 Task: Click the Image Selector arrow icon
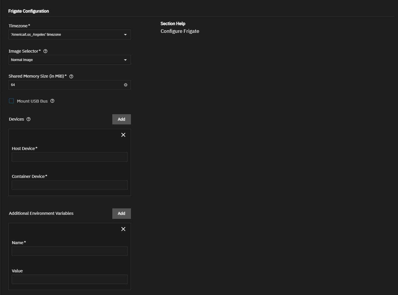click(x=125, y=60)
